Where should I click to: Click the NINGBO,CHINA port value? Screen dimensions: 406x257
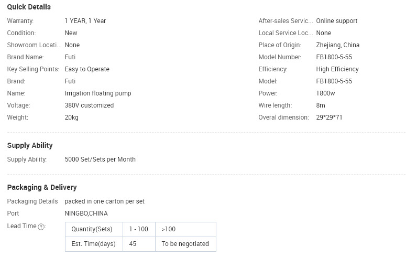(x=86, y=213)
